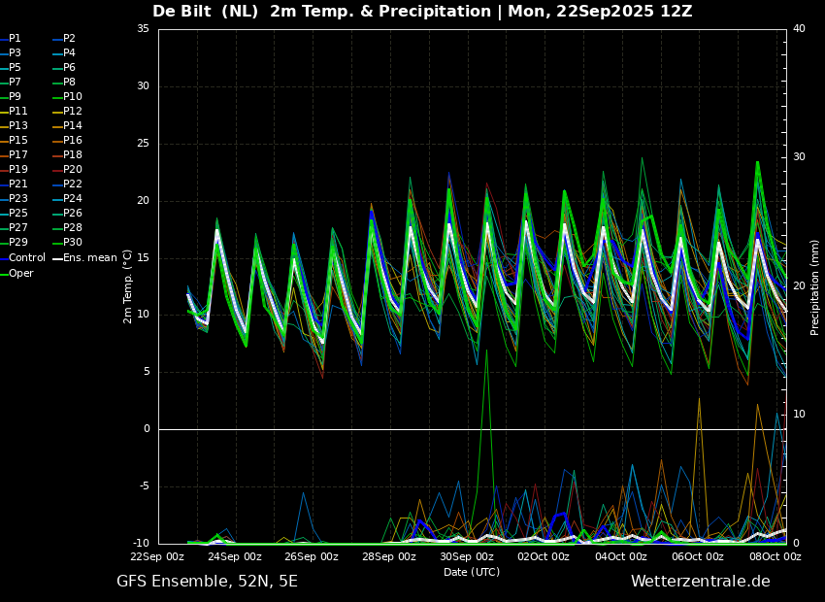Click the 30Sep 00z date tick label

click(467, 557)
